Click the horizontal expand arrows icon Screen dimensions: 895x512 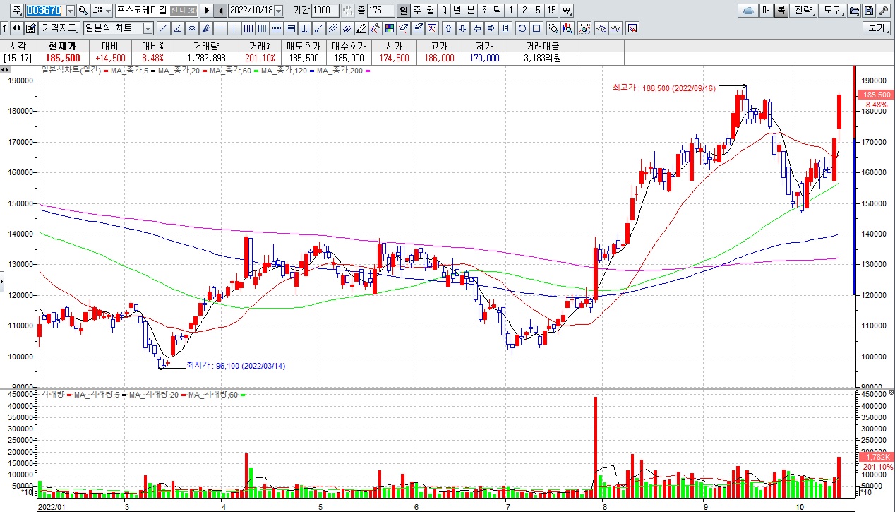point(16,28)
